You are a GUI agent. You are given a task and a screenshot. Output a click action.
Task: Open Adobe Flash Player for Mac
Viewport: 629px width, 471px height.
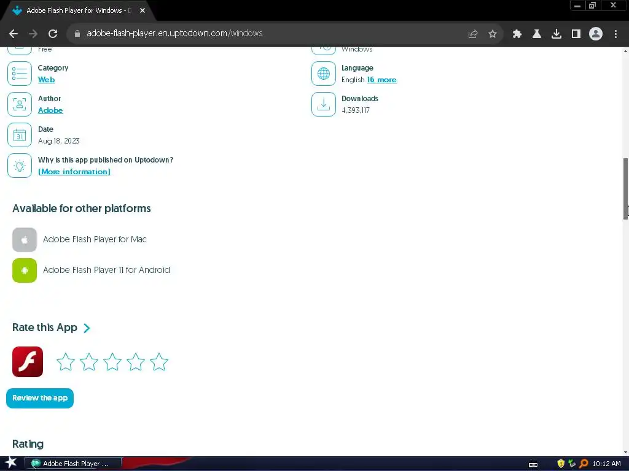pos(95,240)
